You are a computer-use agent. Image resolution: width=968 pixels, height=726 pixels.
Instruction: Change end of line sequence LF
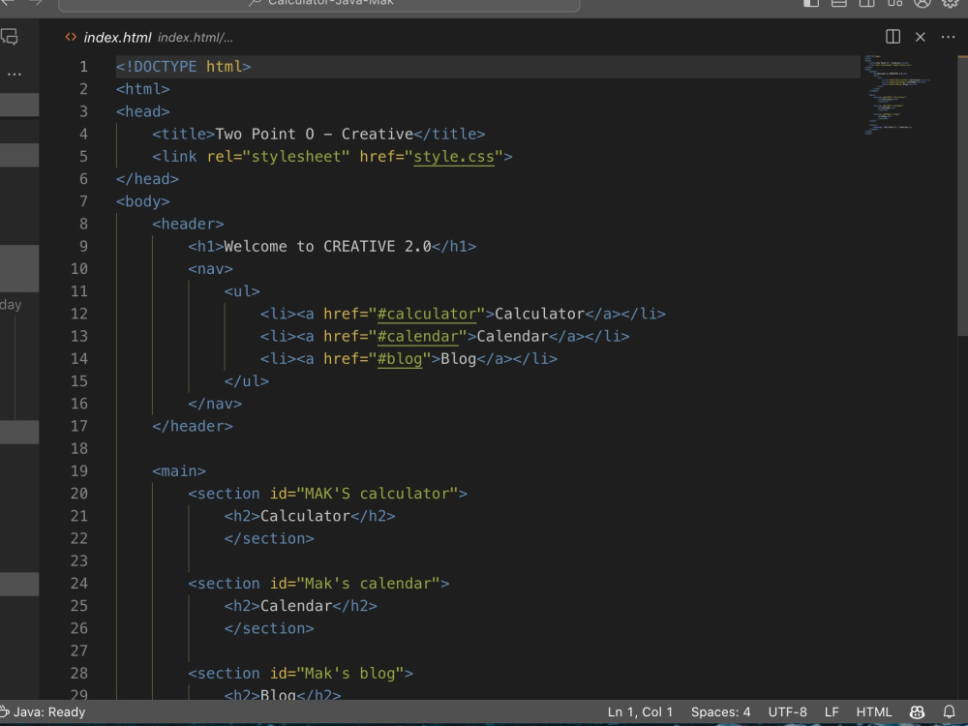(x=832, y=711)
